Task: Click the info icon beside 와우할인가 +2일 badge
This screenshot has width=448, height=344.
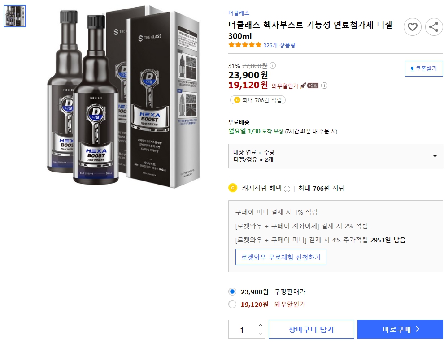Action: pyautogui.click(x=324, y=86)
